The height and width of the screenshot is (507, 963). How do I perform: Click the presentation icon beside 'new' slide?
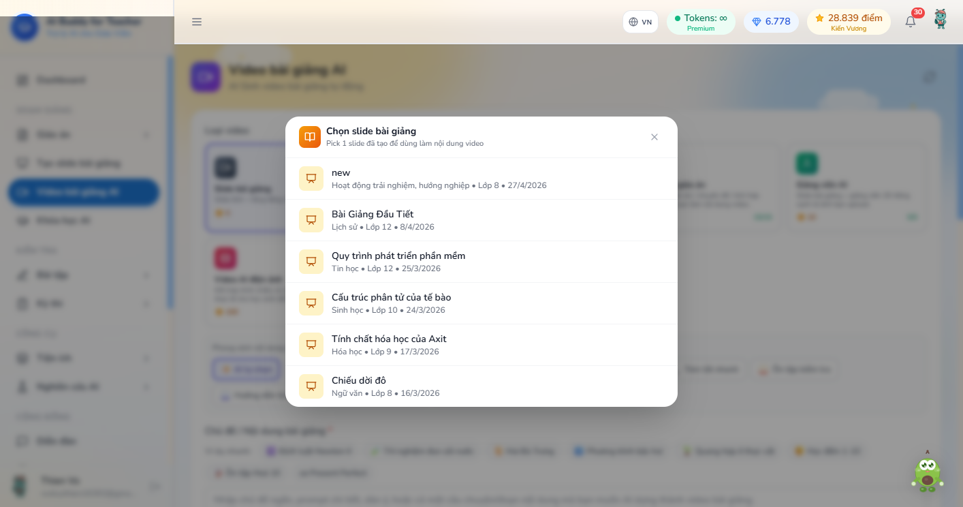(311, 179)
